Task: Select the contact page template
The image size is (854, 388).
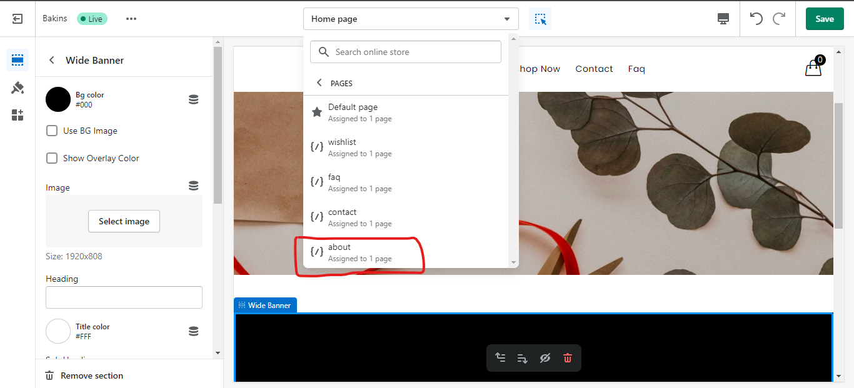Action: (406, 217)
